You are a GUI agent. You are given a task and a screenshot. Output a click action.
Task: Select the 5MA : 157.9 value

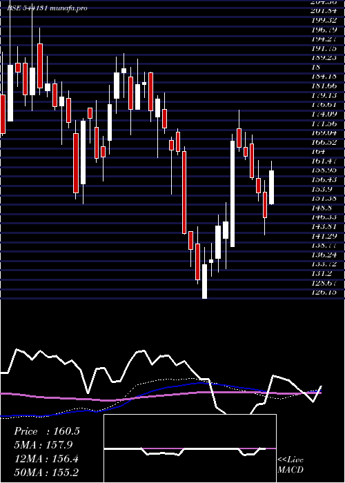(x=43, y=445)
